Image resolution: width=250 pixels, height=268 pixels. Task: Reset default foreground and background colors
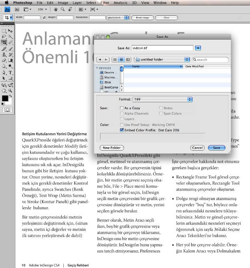(2, 104)
